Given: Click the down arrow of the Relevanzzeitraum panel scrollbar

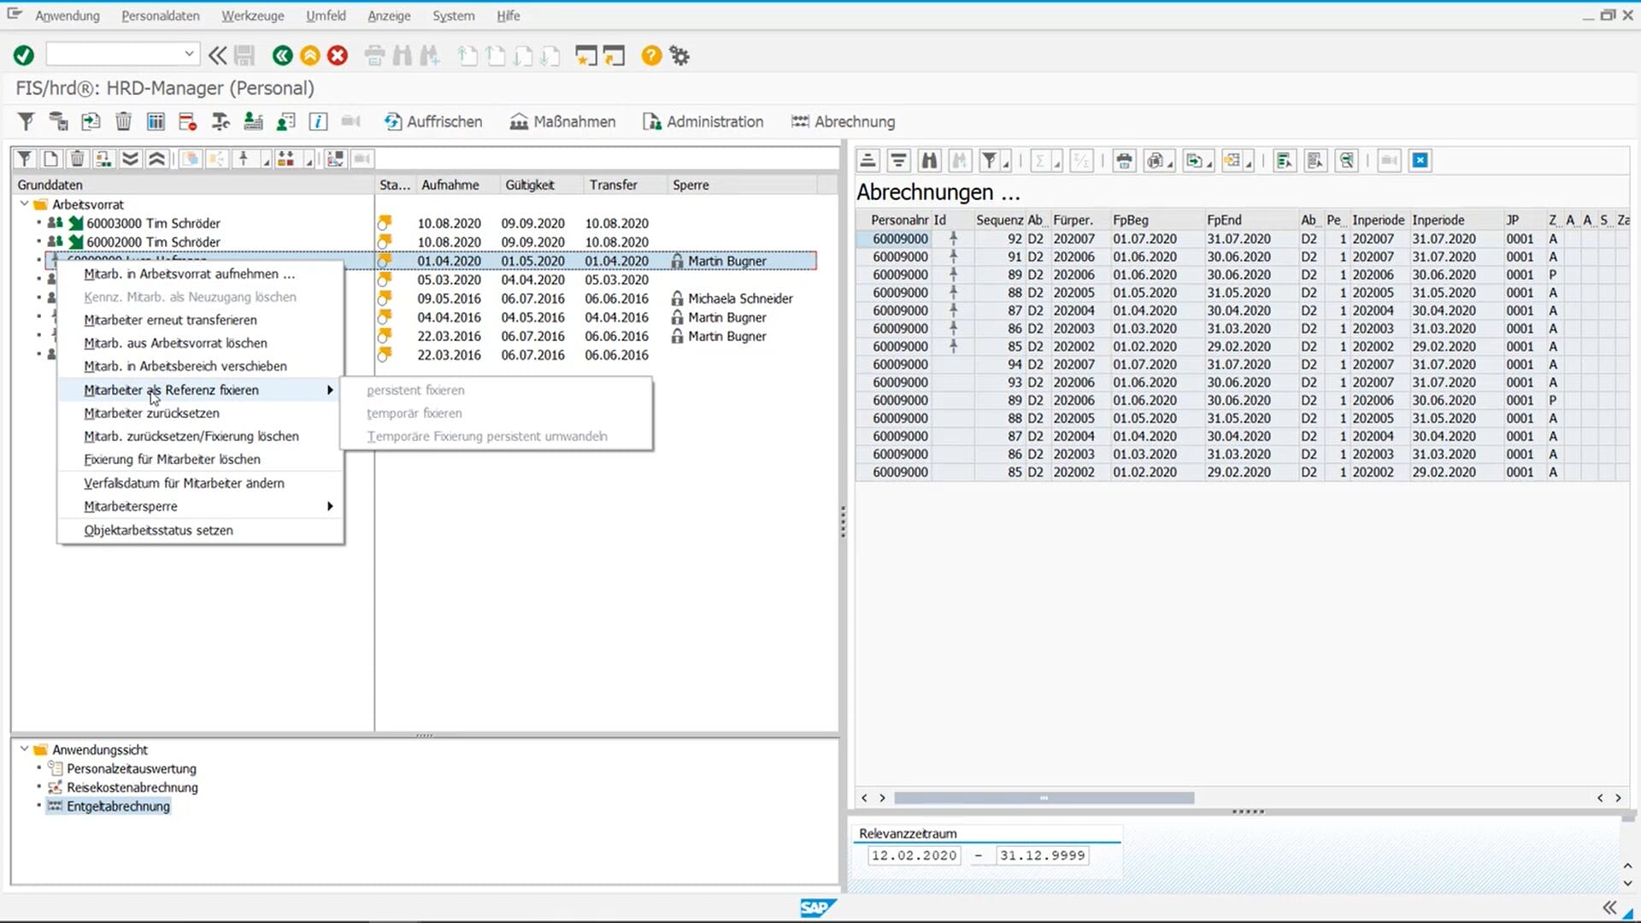Looking at the screenshot, I should click(x=1627, y=883).
